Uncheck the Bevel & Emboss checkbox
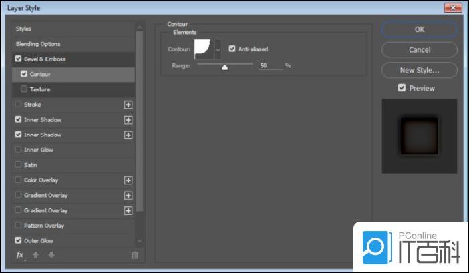 click(18, 59)
